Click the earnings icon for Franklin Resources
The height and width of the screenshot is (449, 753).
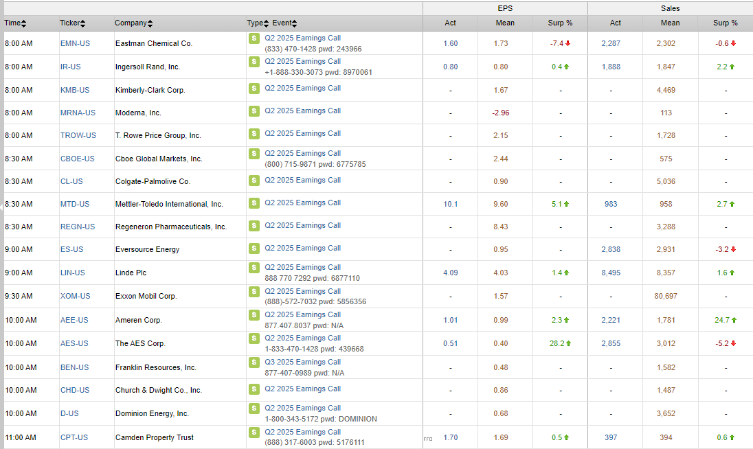click(254, 362)
